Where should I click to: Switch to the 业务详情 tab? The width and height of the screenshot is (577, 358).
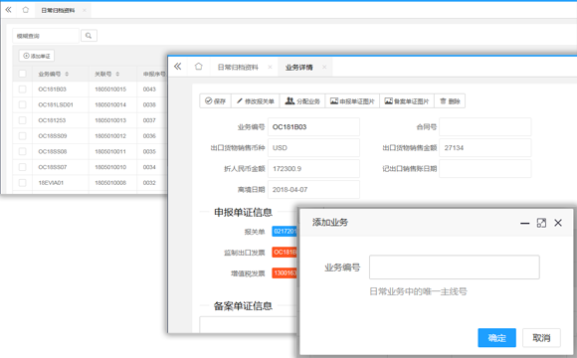tap(298, 67)
